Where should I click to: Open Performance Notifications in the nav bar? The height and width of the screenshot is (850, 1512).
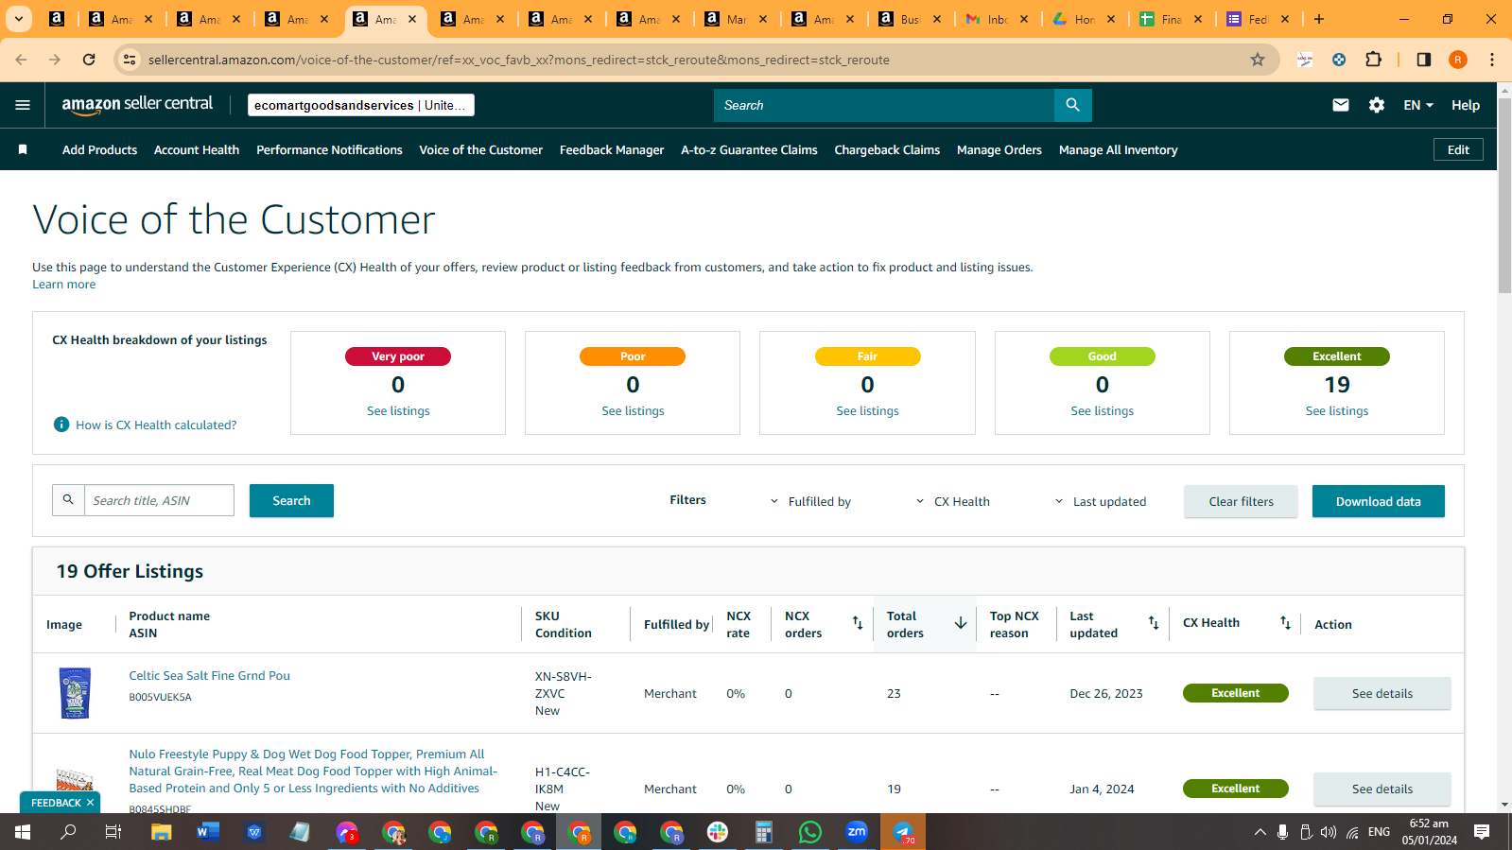point(329,149)
